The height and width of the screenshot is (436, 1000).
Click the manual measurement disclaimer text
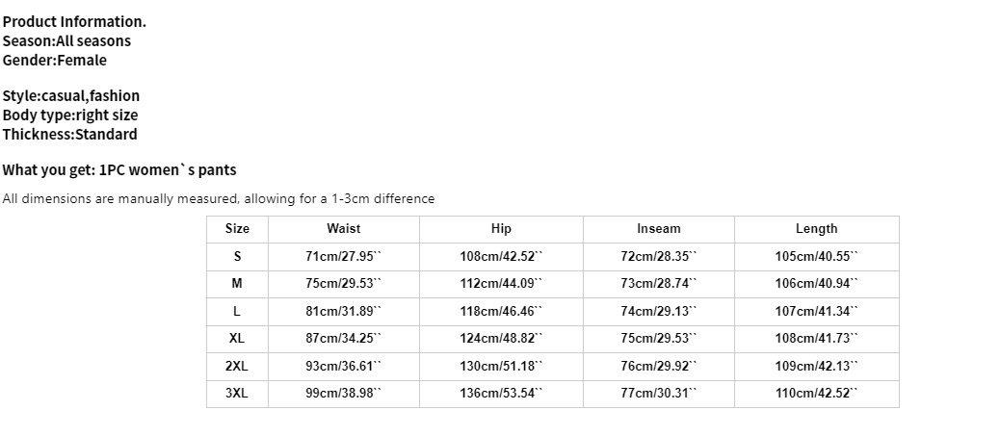coord(219,199)
